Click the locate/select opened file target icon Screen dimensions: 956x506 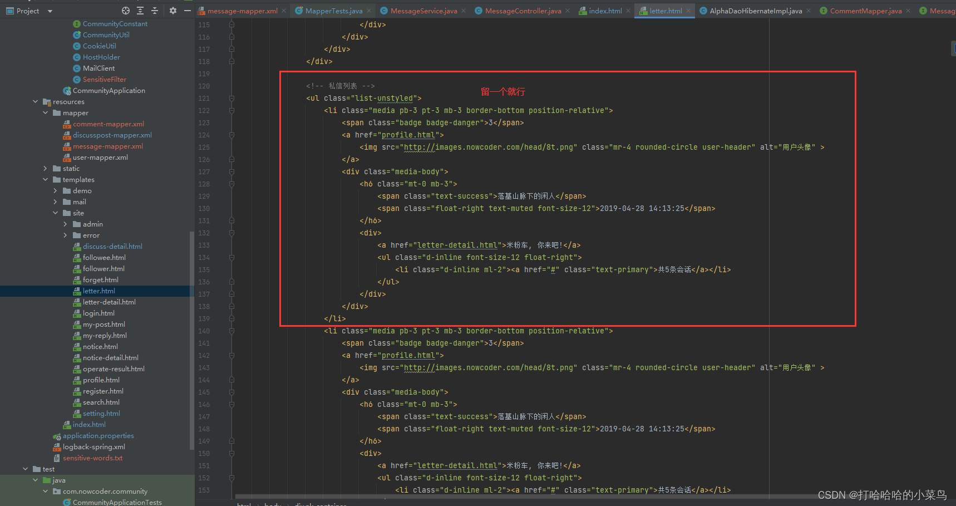pos(126,11)
